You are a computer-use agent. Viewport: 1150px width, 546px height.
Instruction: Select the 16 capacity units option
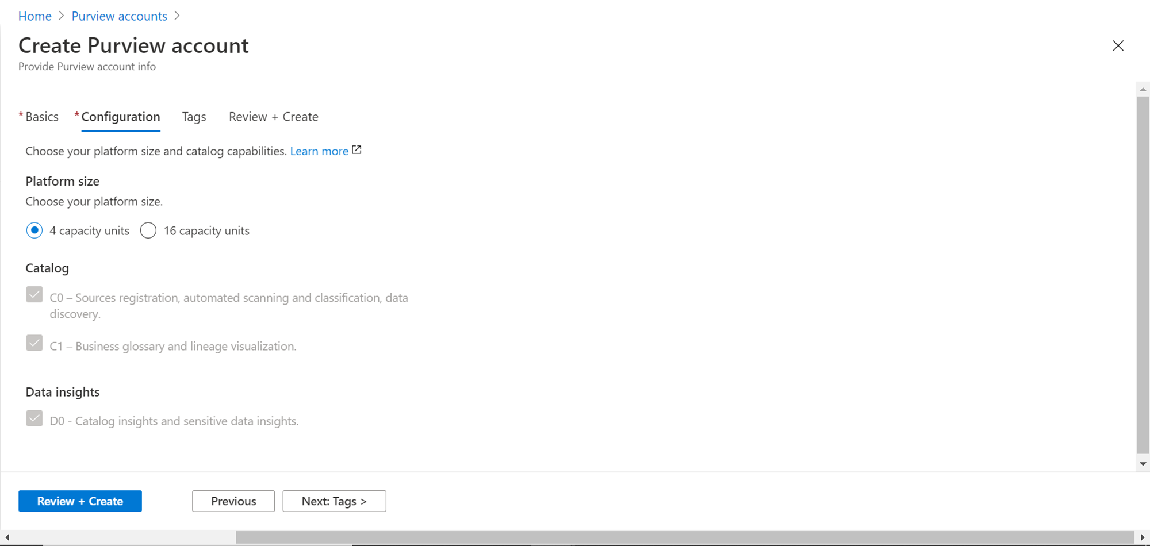tap(148, 230)
